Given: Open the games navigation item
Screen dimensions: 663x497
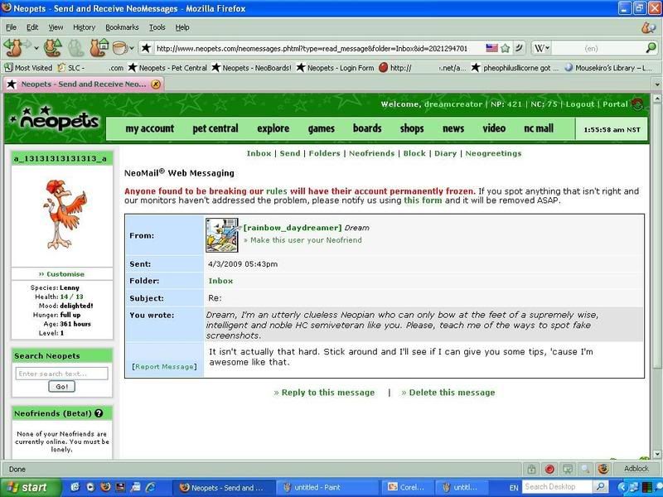Looking at the screenshot, I should [x=322, y=128].
